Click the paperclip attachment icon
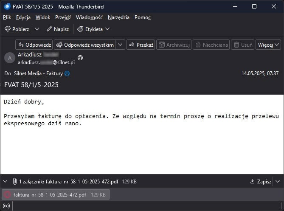Screen dimensions: 284x211 15,181
